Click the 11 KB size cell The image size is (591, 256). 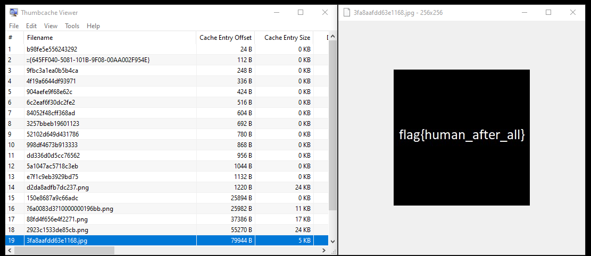point(284,209)
